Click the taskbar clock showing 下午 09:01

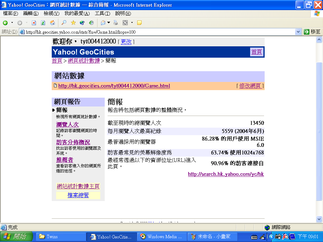pos(308,237)
